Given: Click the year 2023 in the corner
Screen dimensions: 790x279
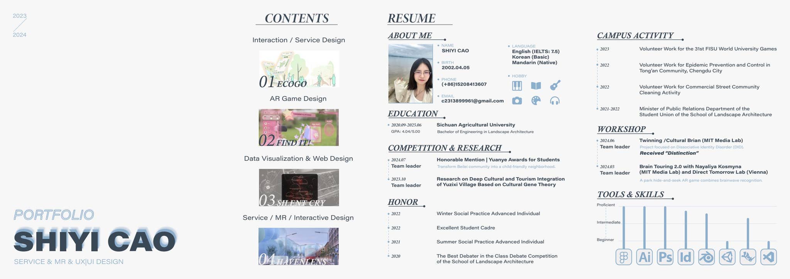Looking at the screenshot, I should pyautogui.click(x=20, y=16).
